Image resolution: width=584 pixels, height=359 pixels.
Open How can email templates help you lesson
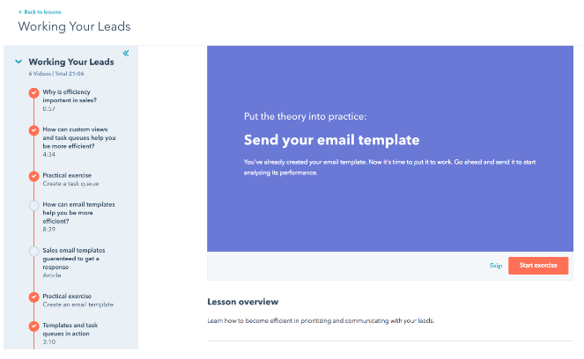(x=78, y=213)
